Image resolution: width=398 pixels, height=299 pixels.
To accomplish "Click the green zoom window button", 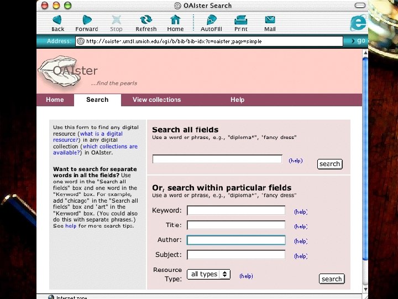I will point(67,6).
